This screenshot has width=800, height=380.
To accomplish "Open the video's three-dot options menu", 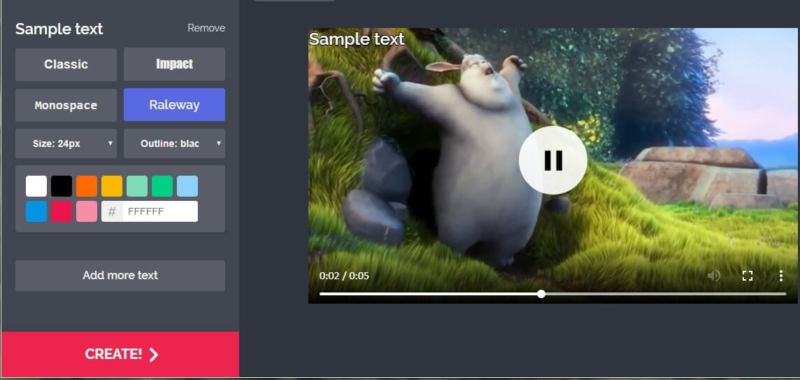I will click(780, 276).
